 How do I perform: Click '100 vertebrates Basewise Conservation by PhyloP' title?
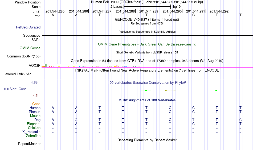[147, 83]
